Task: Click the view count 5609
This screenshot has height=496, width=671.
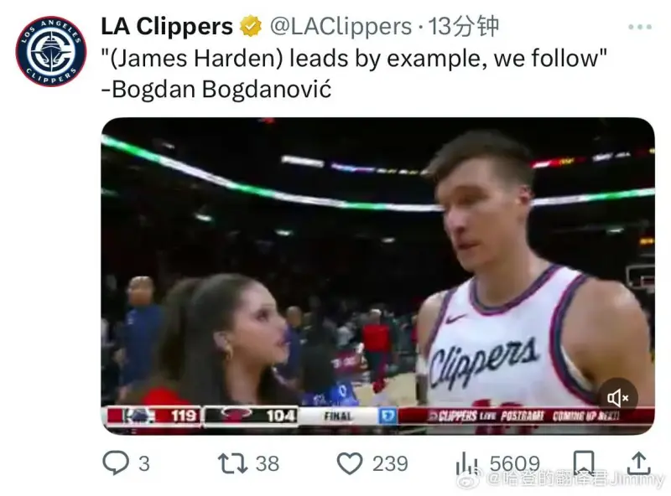Action: click(x=514, y=463)
